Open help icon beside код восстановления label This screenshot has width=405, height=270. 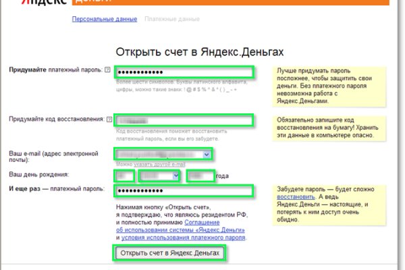(x=109, y=119)
